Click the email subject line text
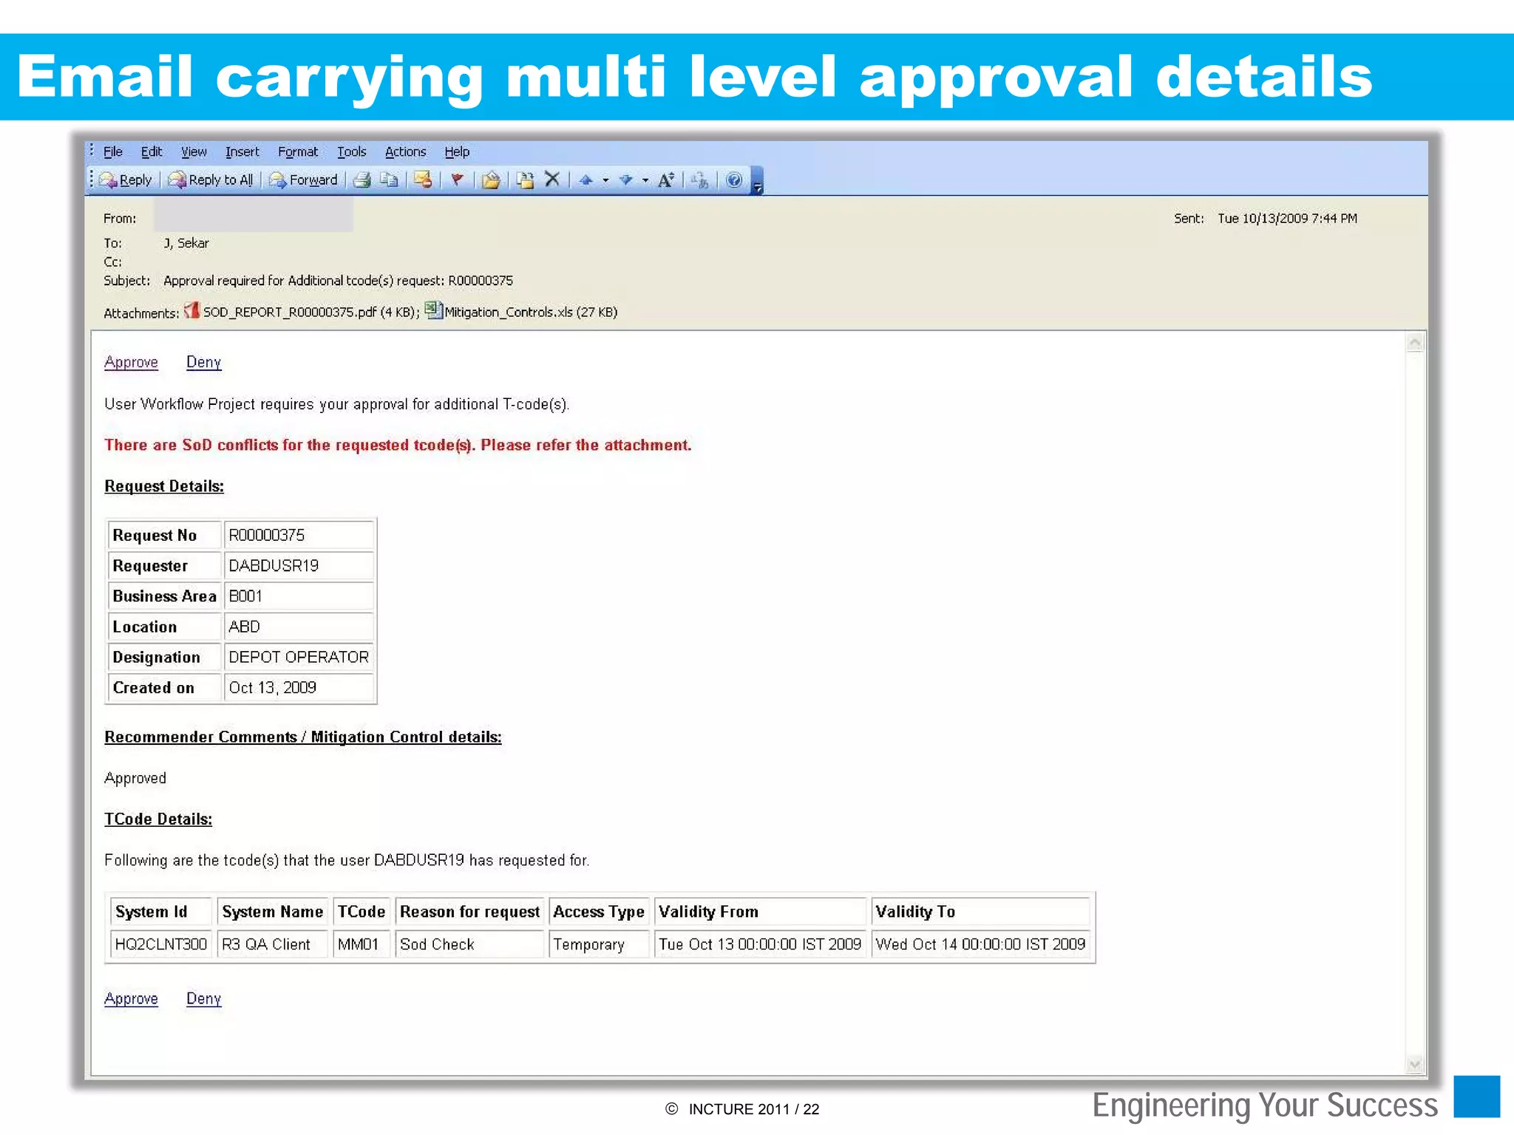The width and height of the screenshot is (1514, 1135). click(x=338, y=281)
